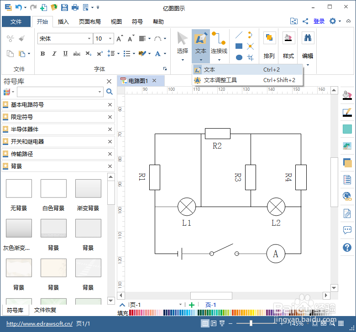356x332 pixels.
Task: Close the 电路图1 document tab
Action: coord(154,81)
